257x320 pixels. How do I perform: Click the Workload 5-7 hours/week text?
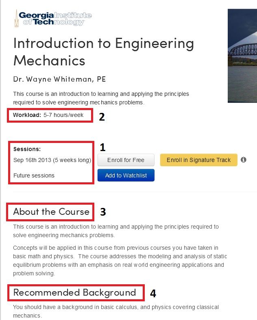48,115
